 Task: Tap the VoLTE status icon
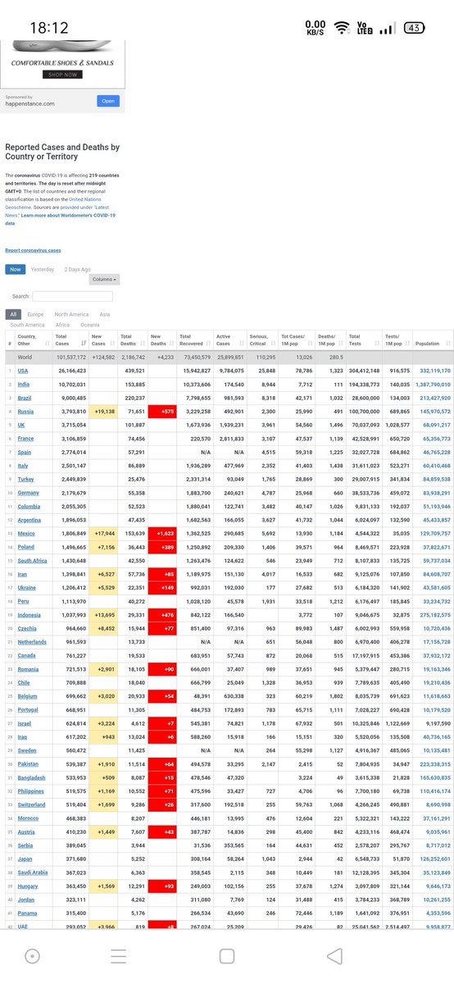pyautogui.click(x=363, y=28)
